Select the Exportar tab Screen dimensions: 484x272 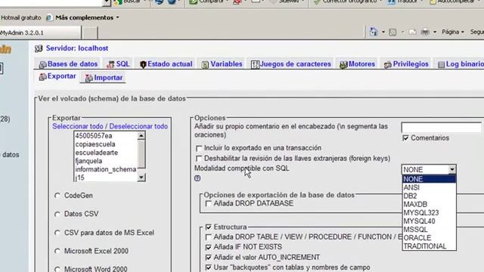click(57, 76)
